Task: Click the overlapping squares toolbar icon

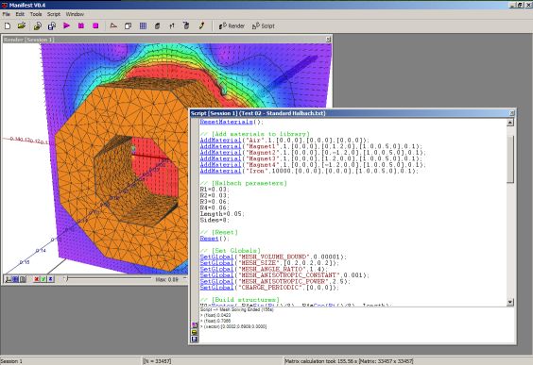Action: point(129,25)
